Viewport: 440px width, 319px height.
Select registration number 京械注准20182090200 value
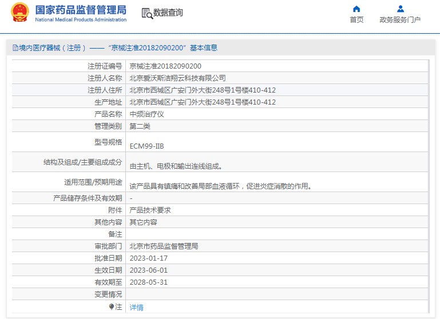coord(165,66)
